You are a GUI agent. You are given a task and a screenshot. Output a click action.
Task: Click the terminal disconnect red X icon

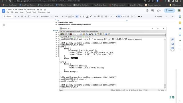[71, 34]
